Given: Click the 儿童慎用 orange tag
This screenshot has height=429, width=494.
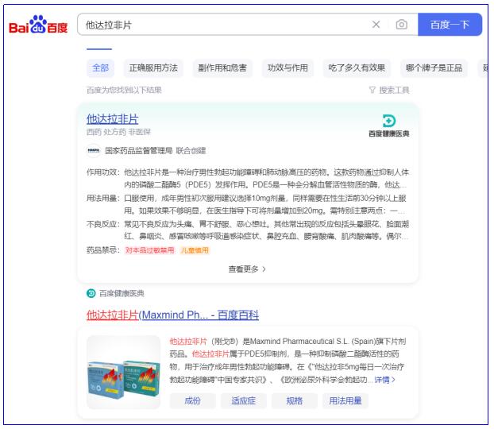Looking at the screenshot, I should (x=195, y=250).
